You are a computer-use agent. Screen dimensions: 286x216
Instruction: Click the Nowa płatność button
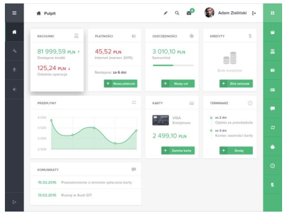pyautogui.click(x=121, y=84)
